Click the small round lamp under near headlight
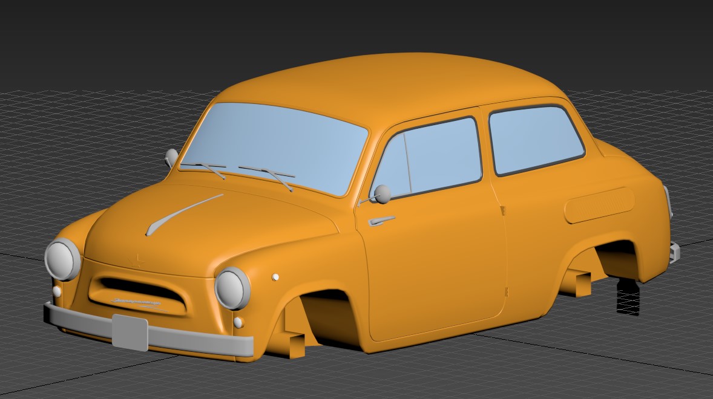This screenshot has height=399, width=713. tap(238, 323)
